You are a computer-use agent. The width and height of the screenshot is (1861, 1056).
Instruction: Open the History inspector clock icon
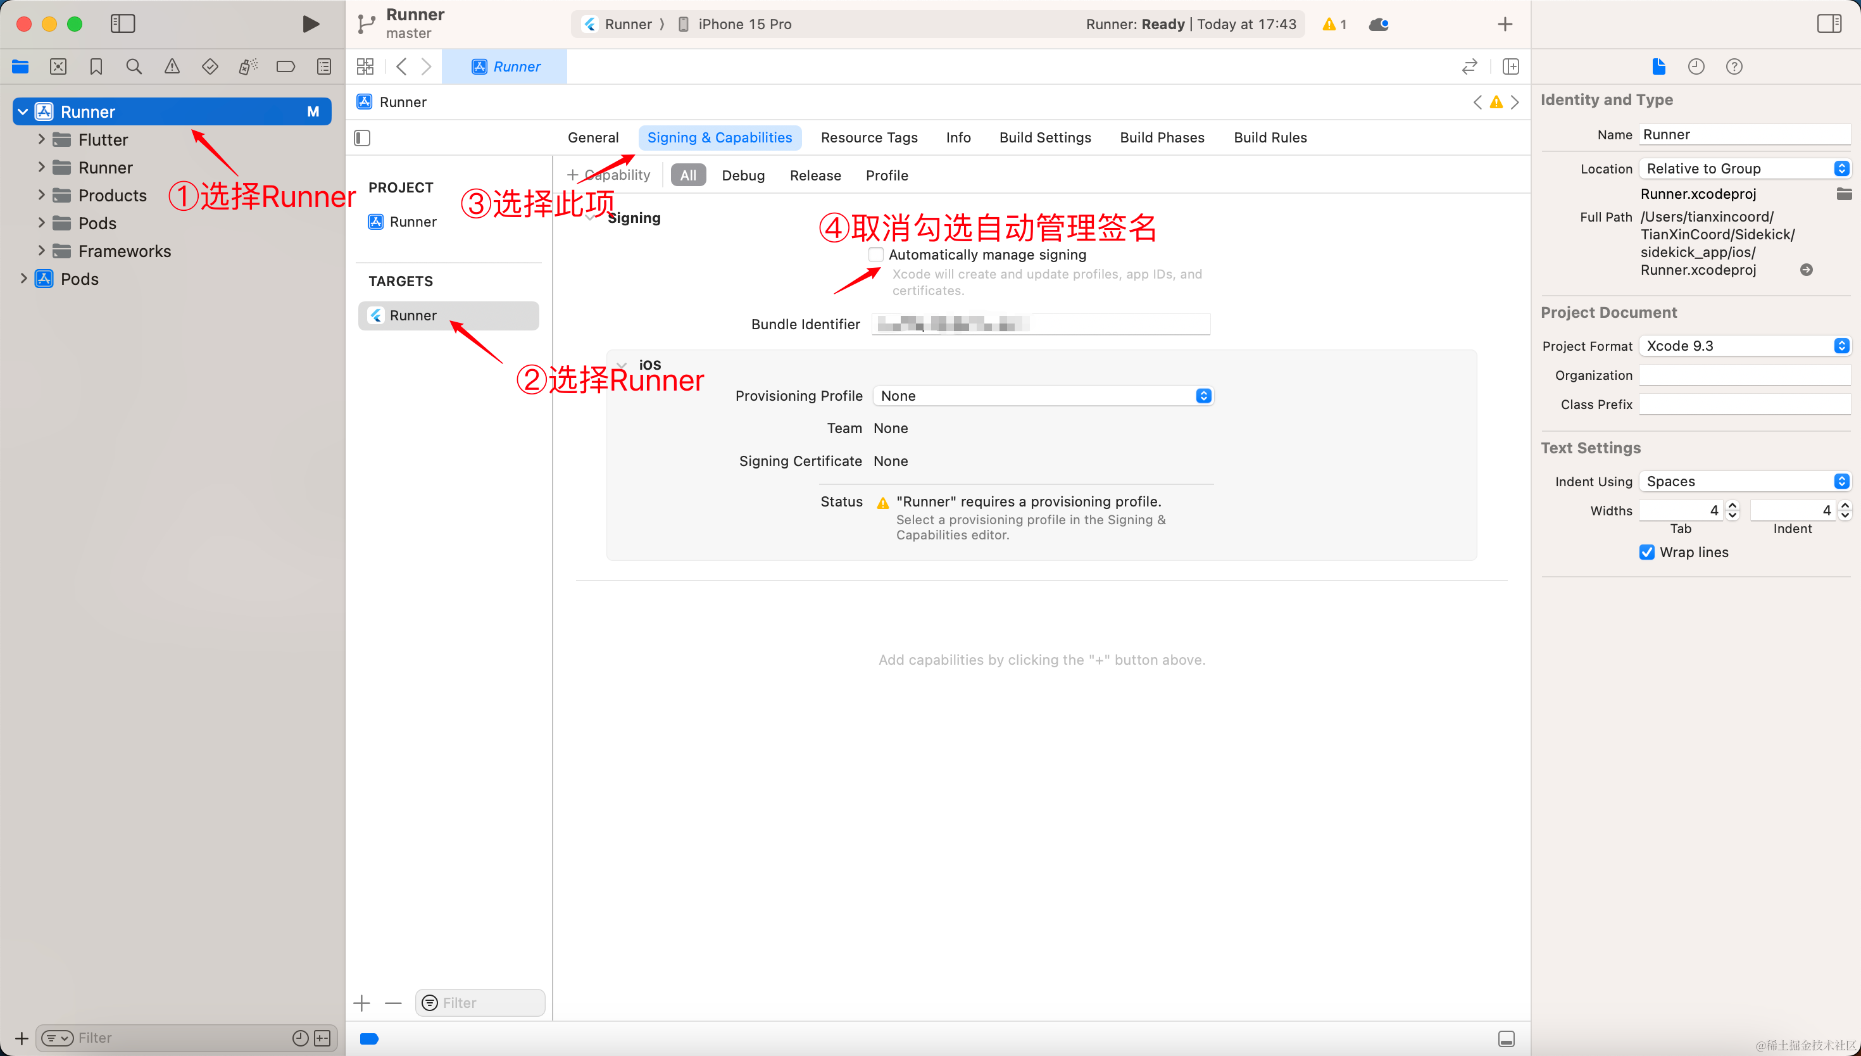coord(1696,66)
